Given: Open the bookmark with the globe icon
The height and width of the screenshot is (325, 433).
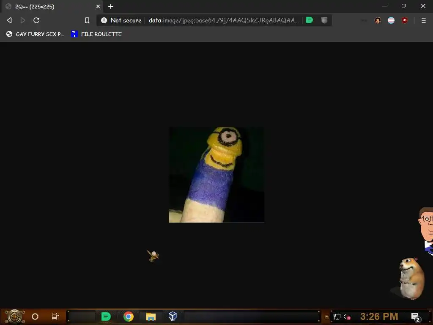Looking at the screenshot, I should coord(35,34).
